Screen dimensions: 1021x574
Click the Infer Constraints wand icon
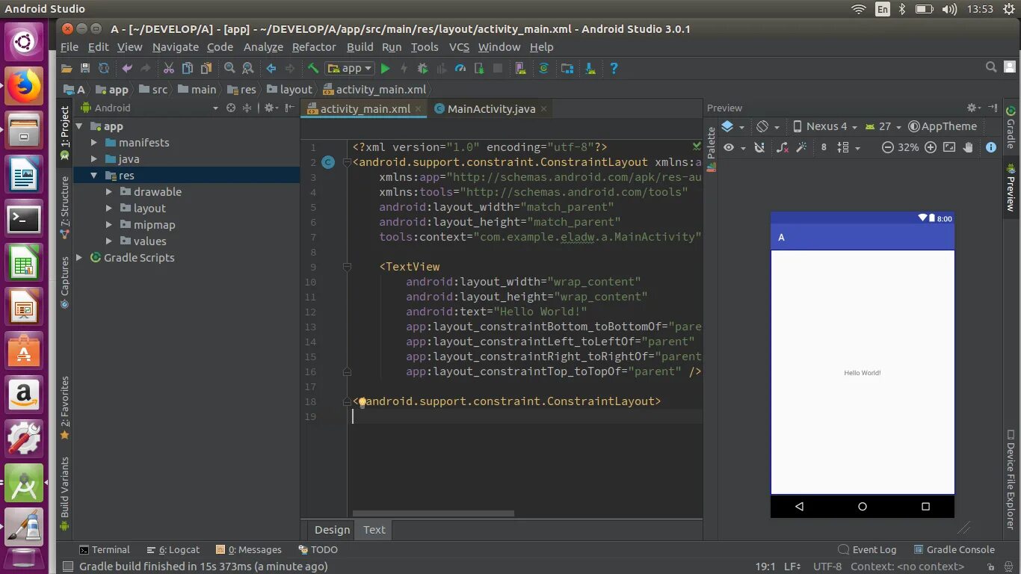tap(801, 147)
